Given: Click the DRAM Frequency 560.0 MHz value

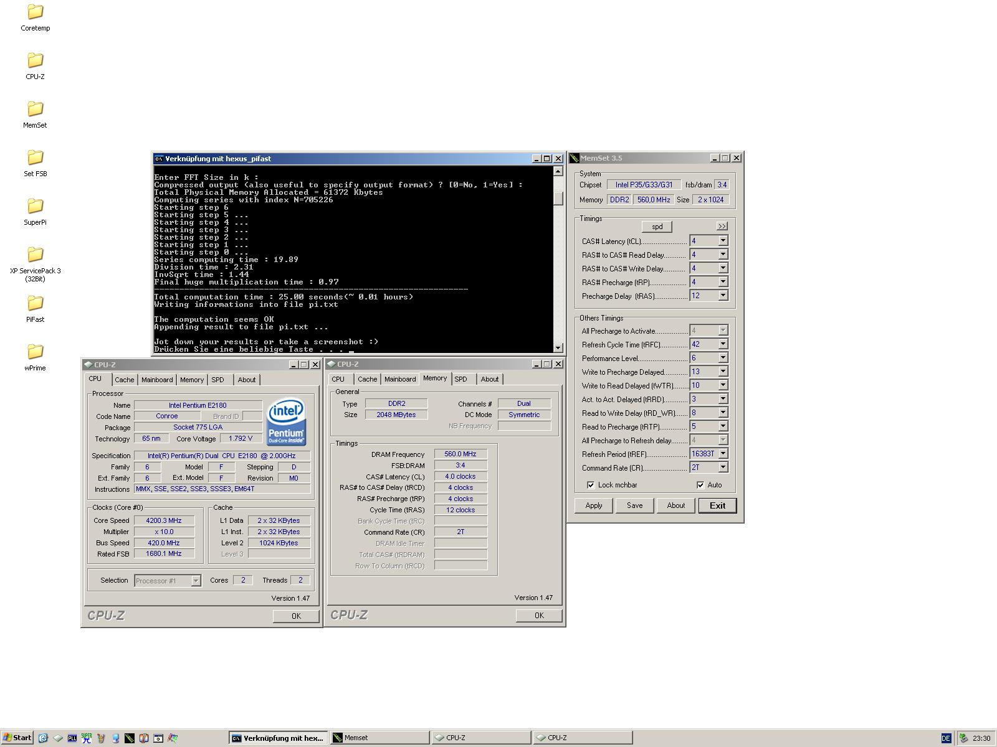Looking at the screenshot, I should click(460, 454).
